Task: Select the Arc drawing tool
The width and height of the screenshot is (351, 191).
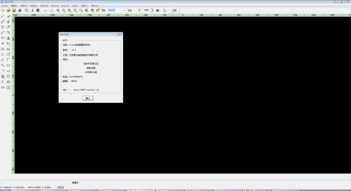Action: tap(3, 32)
